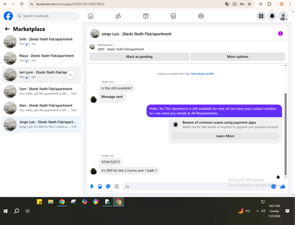Screen dimensions: 295x225
Task: Open the Jeri Lynn conversation
Action: [x=41, y=75]
